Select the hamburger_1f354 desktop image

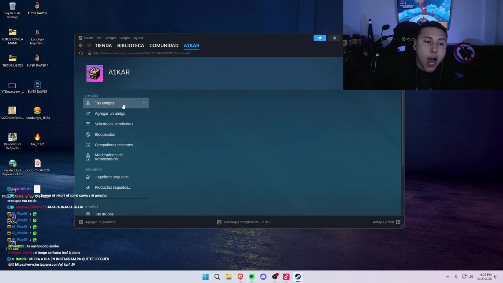(x=37, y=113)
